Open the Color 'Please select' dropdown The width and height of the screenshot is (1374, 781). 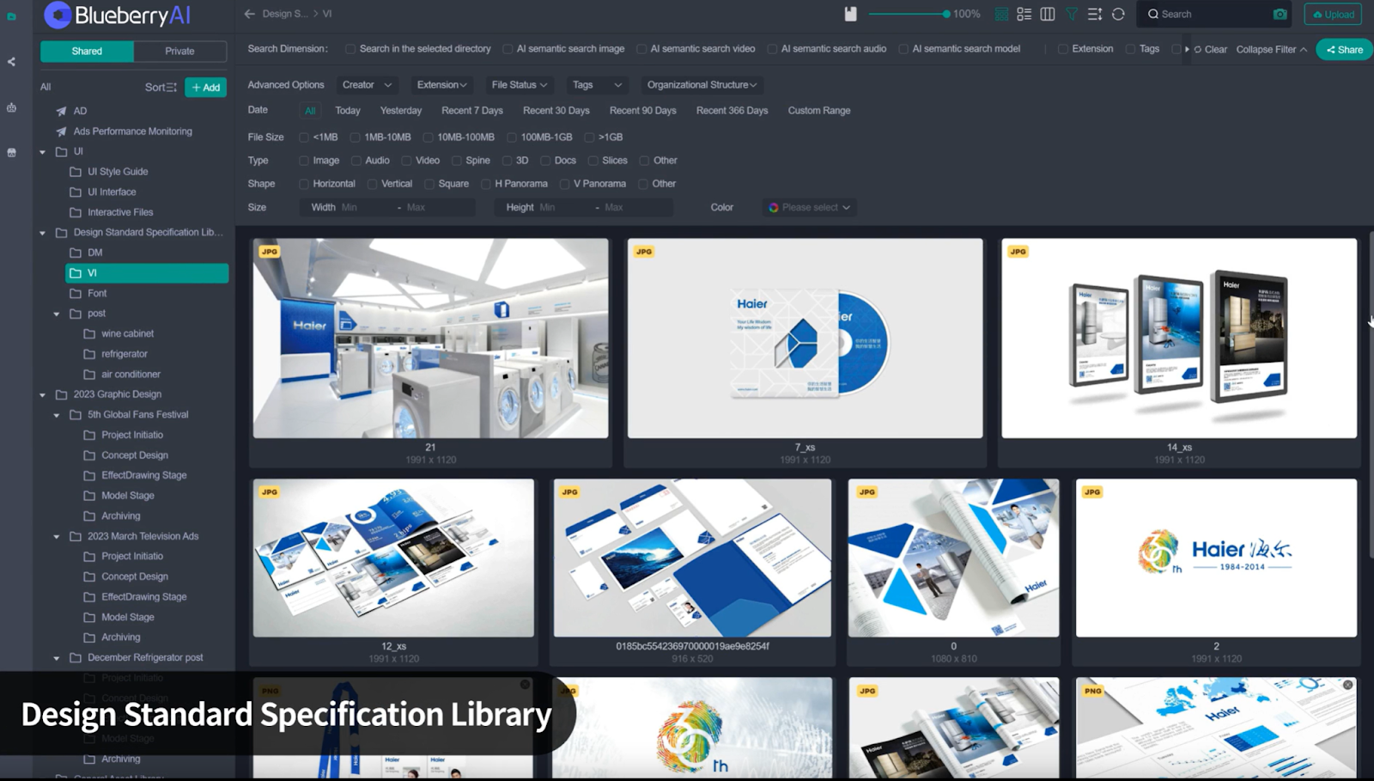tap(809, 207)
